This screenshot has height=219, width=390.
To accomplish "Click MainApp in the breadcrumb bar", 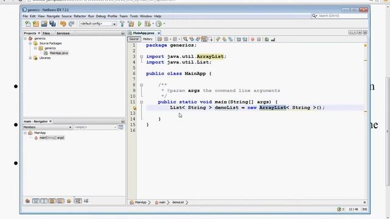I will 141,203.
